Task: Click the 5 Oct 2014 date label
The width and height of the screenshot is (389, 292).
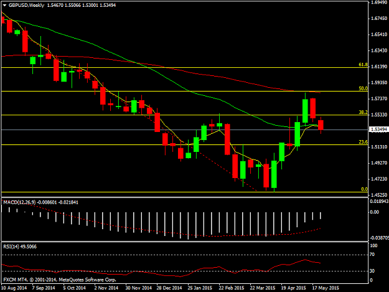Action: click(74, 288)
